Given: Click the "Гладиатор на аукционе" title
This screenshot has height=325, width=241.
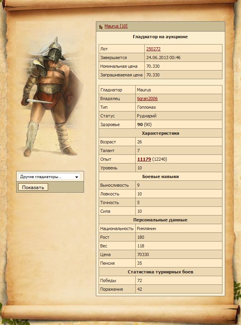Looking at the screenshot, I should tap(160, 37).
